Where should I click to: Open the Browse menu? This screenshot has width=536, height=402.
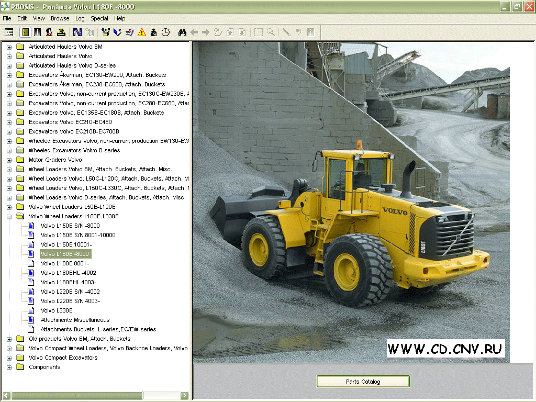coord(60,18)
